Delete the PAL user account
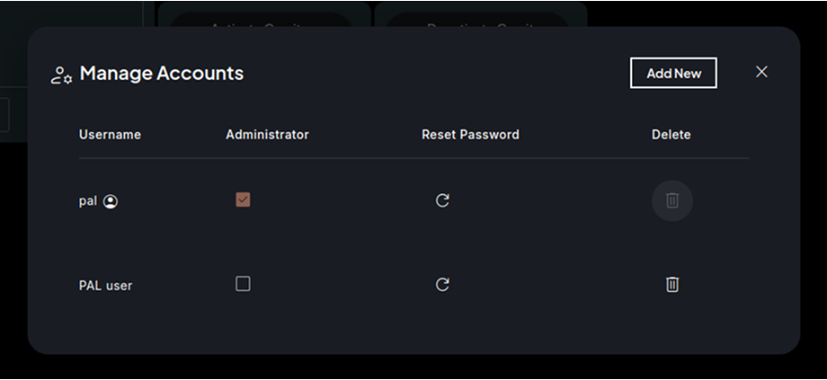This screenshot has height=380, width=827. click(x=671, y=285)
